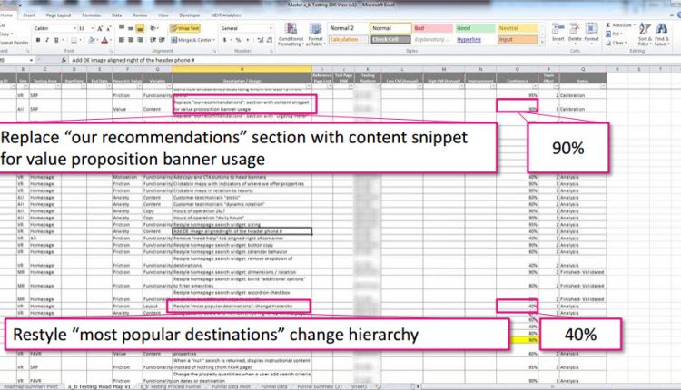
Task: Open the Calibri font name dropdown
Action: tap(53, 28)
